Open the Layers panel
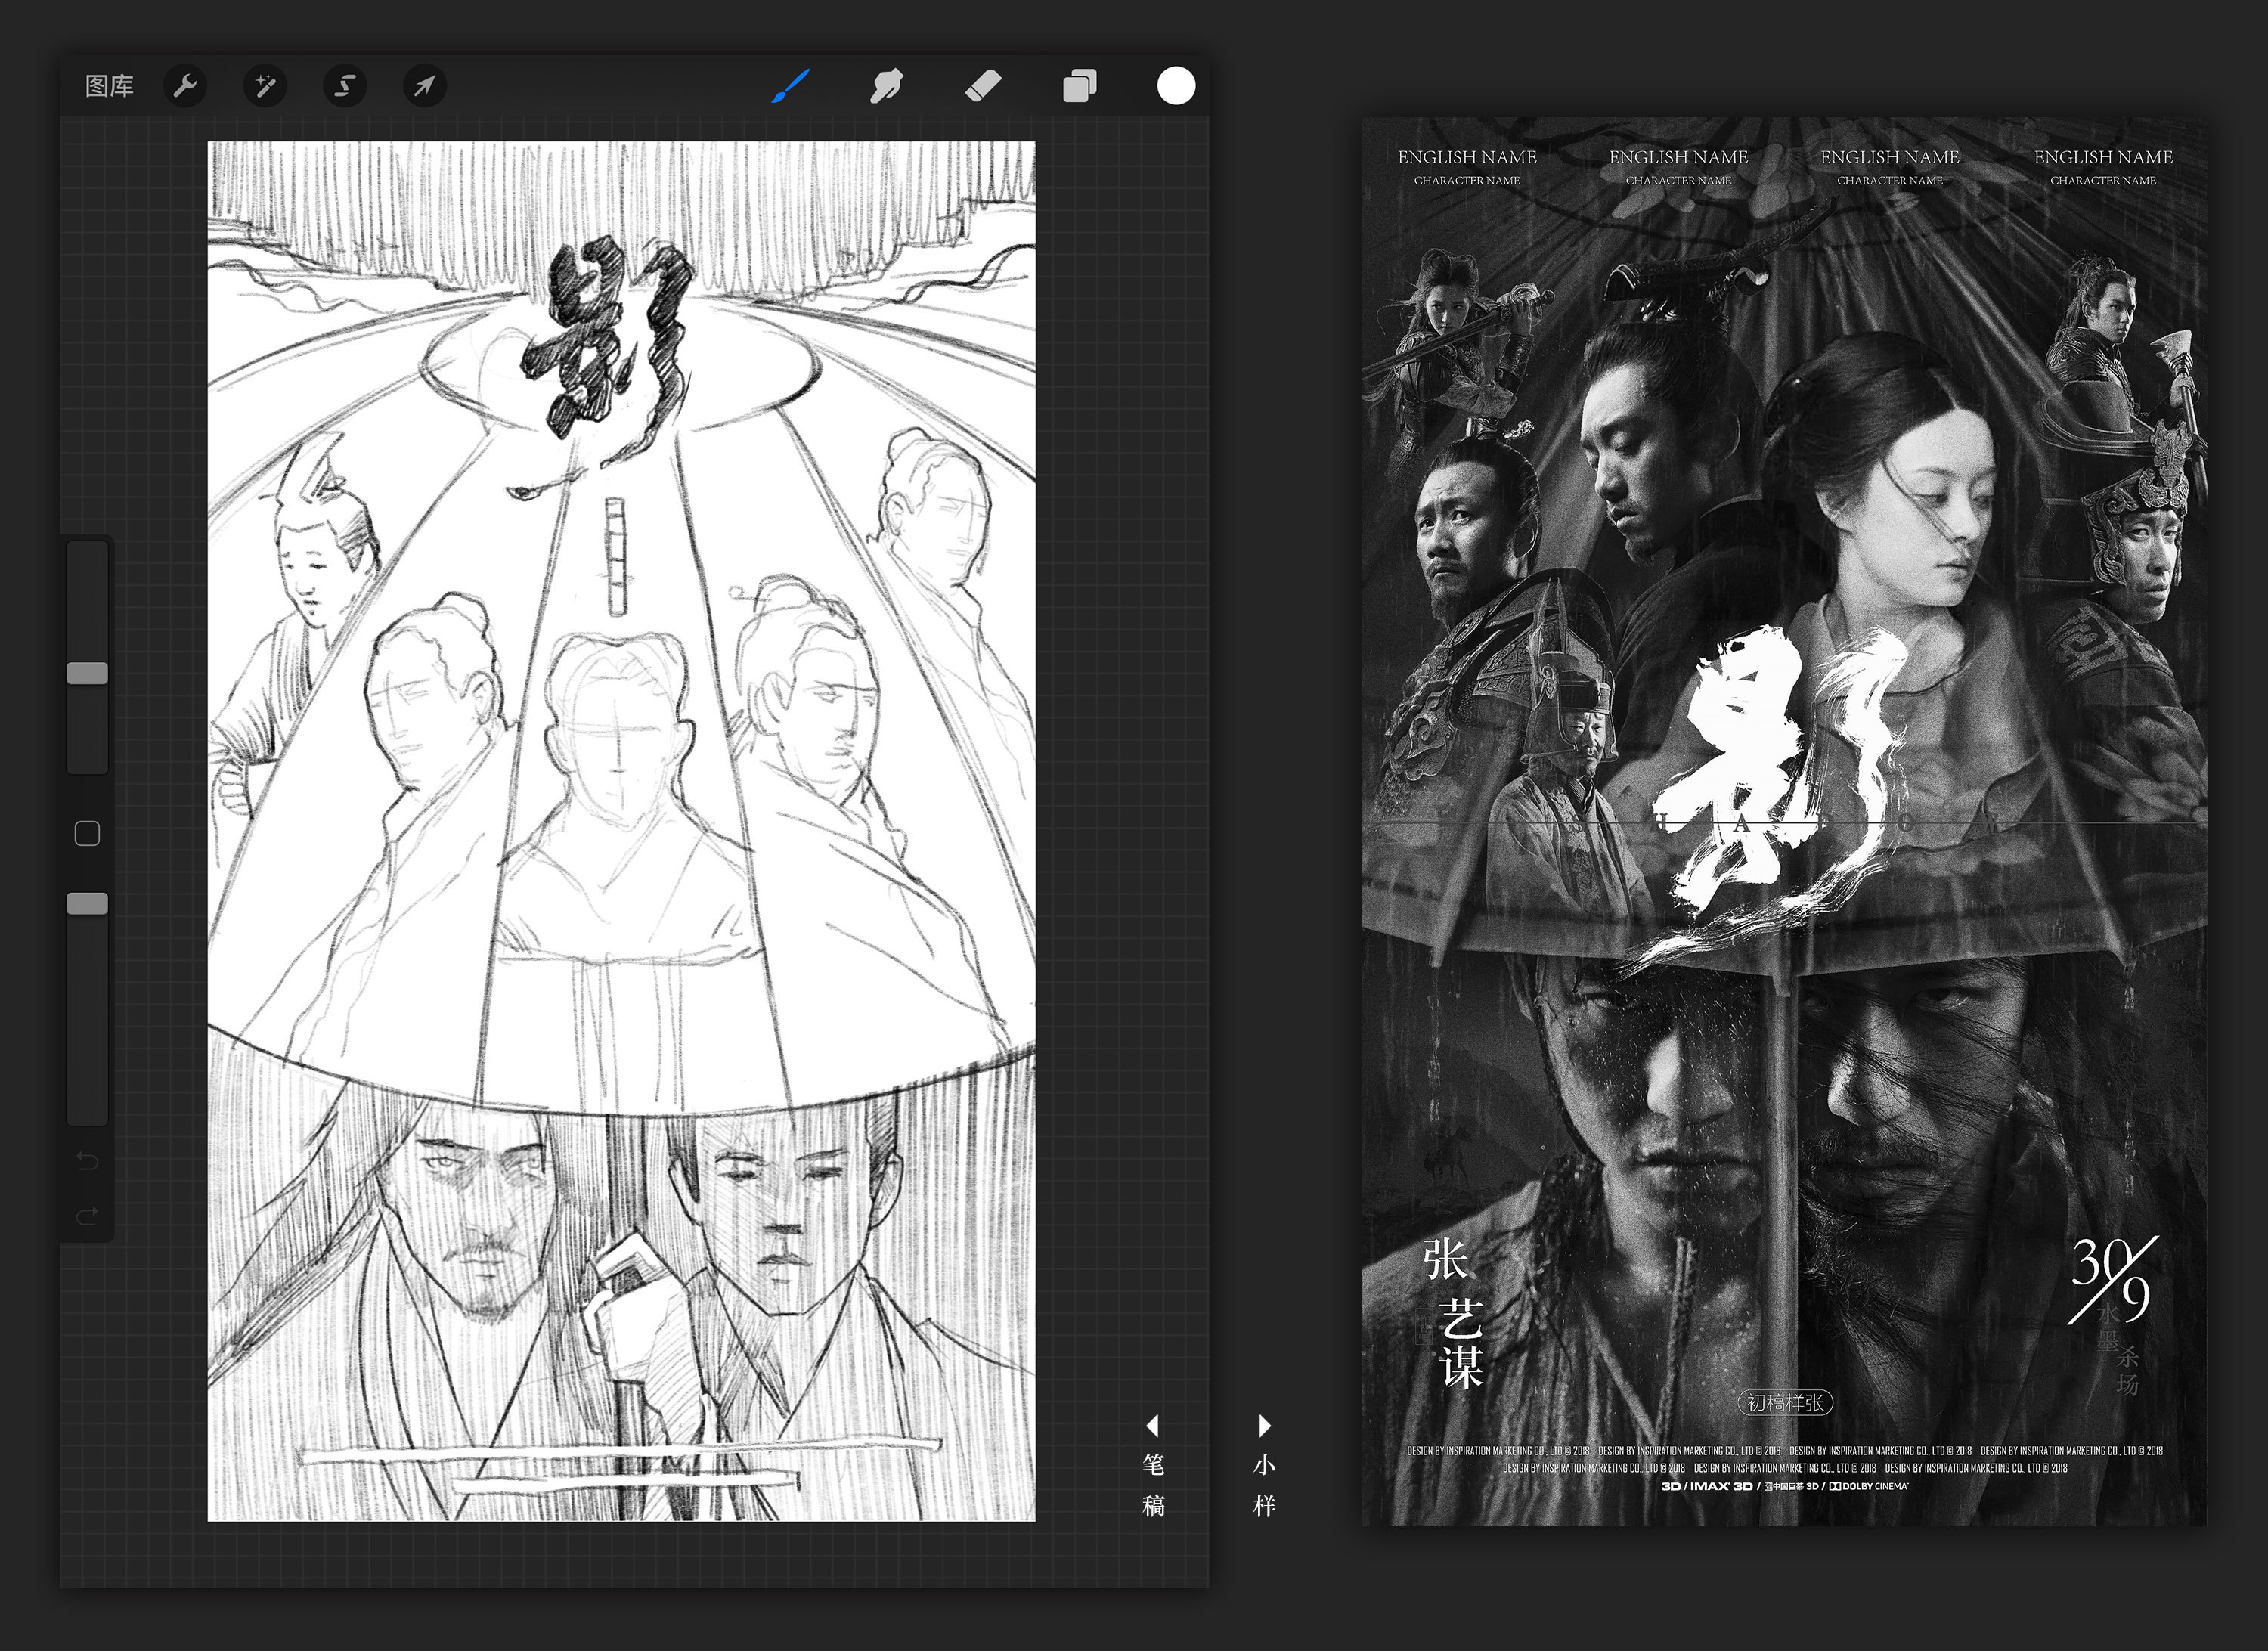The image size is (2268, 1651). pos(1079,86)
